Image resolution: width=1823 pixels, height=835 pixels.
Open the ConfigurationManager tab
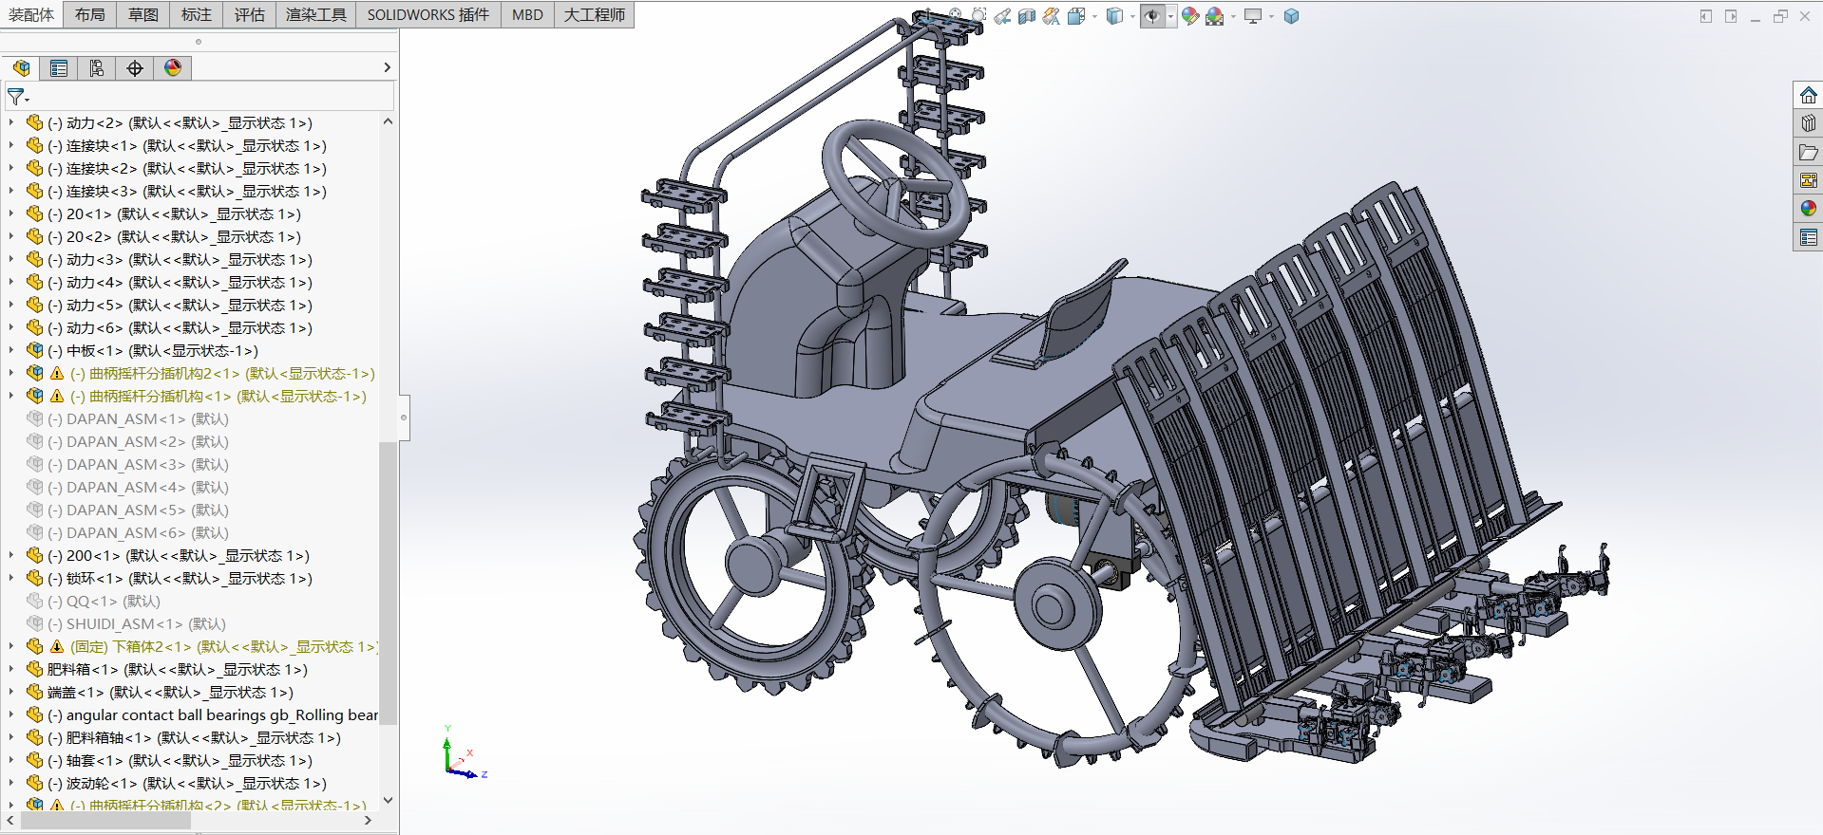97,68
